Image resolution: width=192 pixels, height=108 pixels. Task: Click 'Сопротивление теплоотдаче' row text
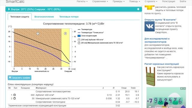50,102
